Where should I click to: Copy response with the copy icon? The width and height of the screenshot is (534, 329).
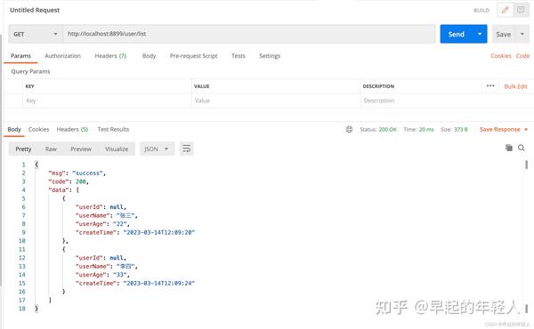(509, 148)
